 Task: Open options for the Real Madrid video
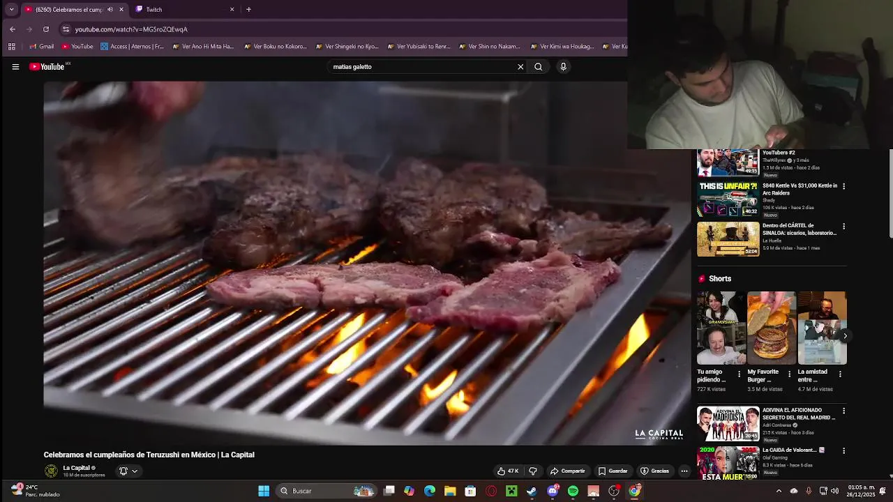coord(843,411)
